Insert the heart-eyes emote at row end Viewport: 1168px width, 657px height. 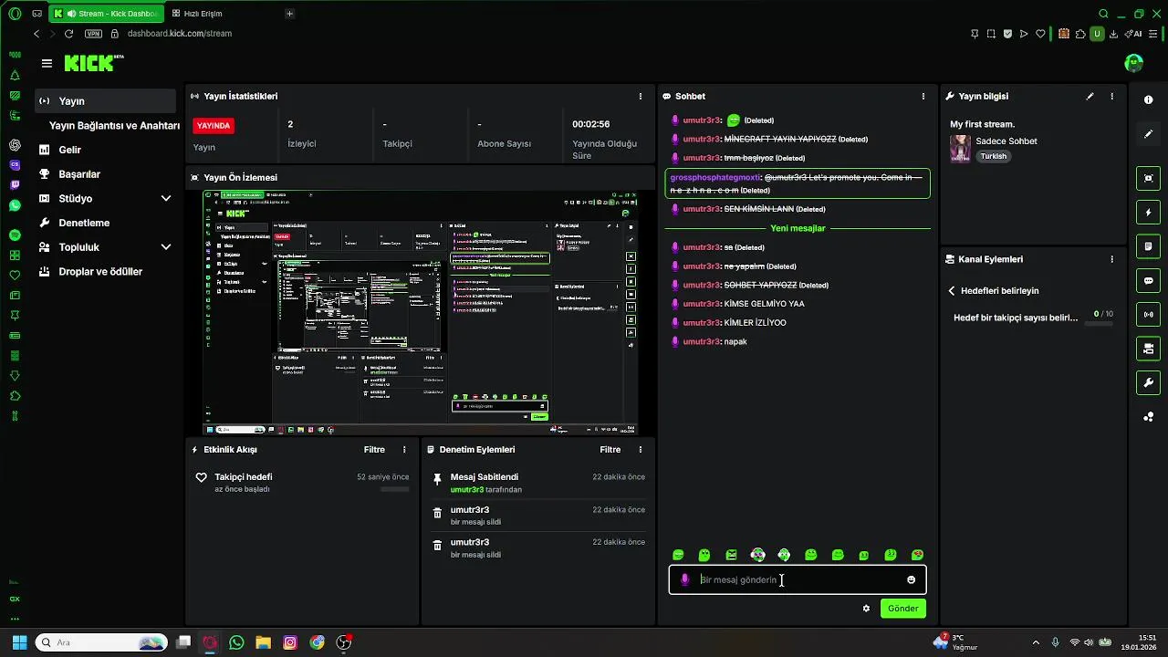(x=917, y=555)
